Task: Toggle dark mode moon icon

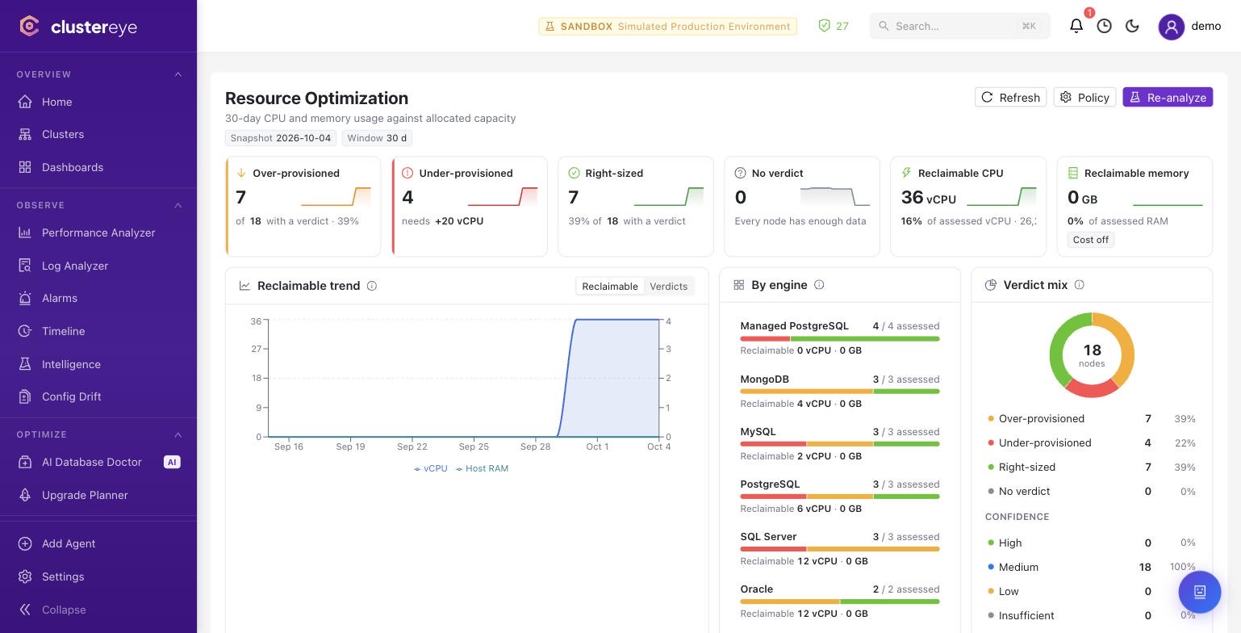Action: click(x=1132, y=26)
